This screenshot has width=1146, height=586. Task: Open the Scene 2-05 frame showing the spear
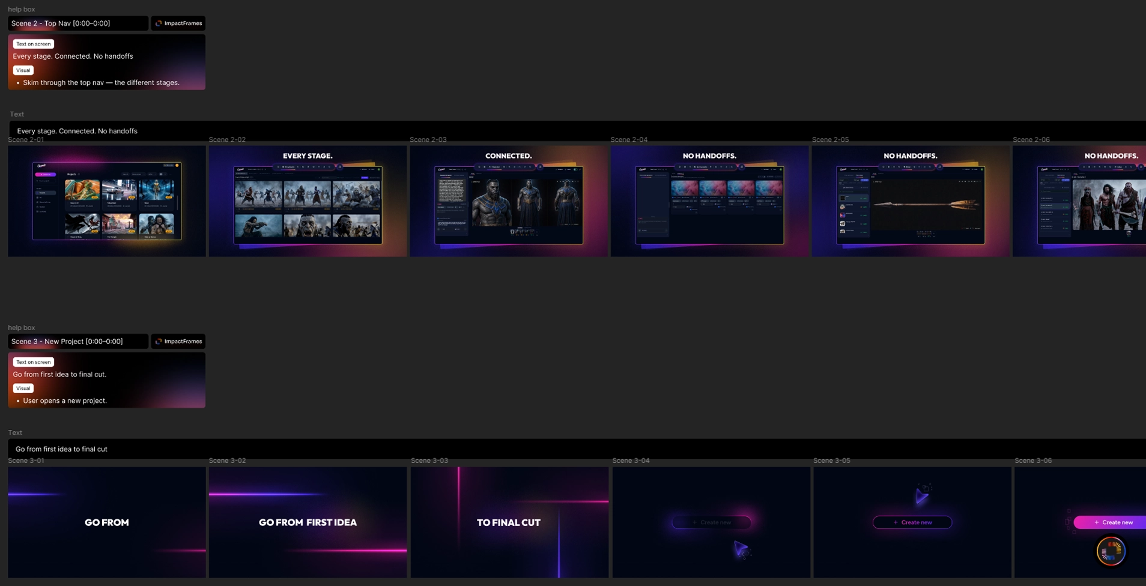coord(911,201)
